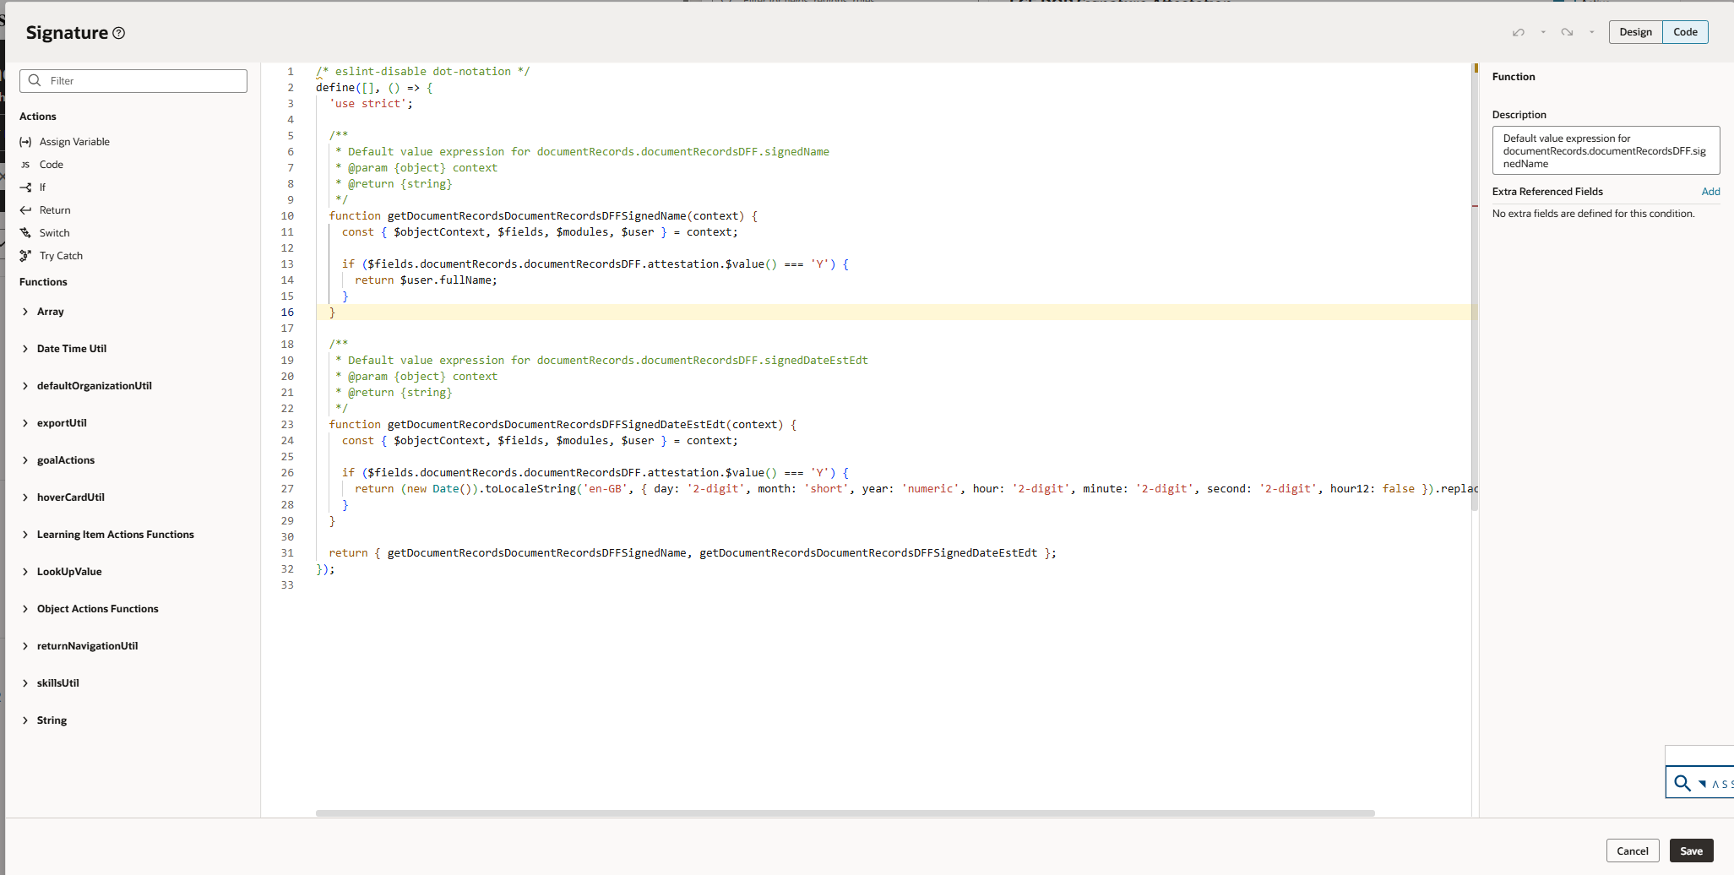Open the redo history dropdown arrow
The width and height of the screenshot is (1734, 875).
(x=1591, y=32)
